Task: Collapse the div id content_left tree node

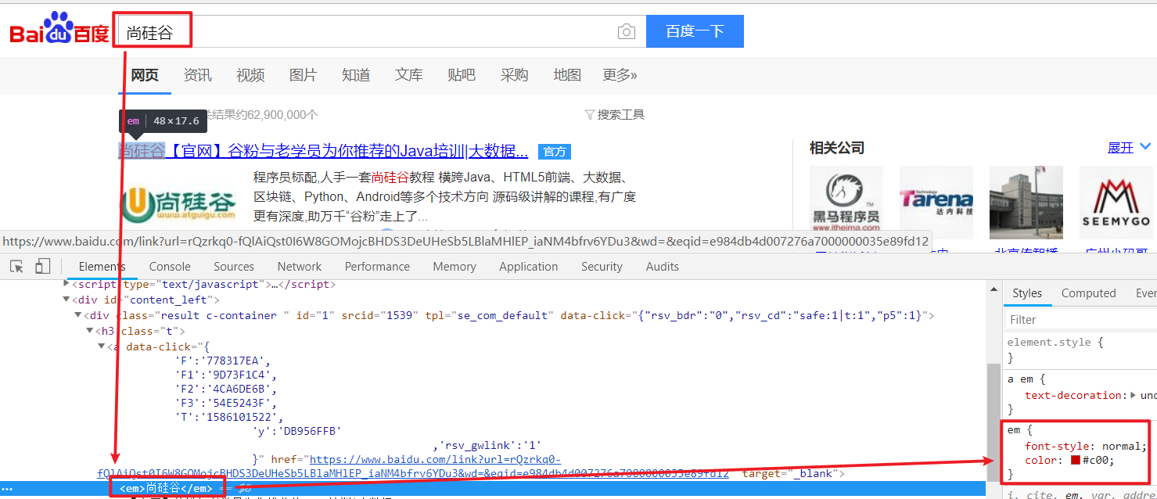Action: [x=66, y=300]
